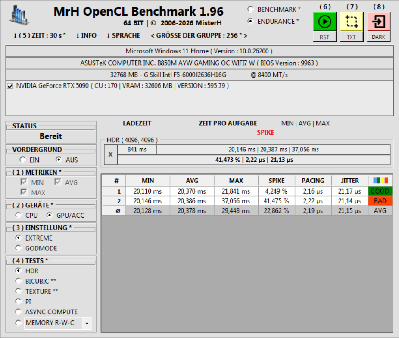Click the JITTER column header
Screen dimensions: 399x338
(x=350, y=181)
